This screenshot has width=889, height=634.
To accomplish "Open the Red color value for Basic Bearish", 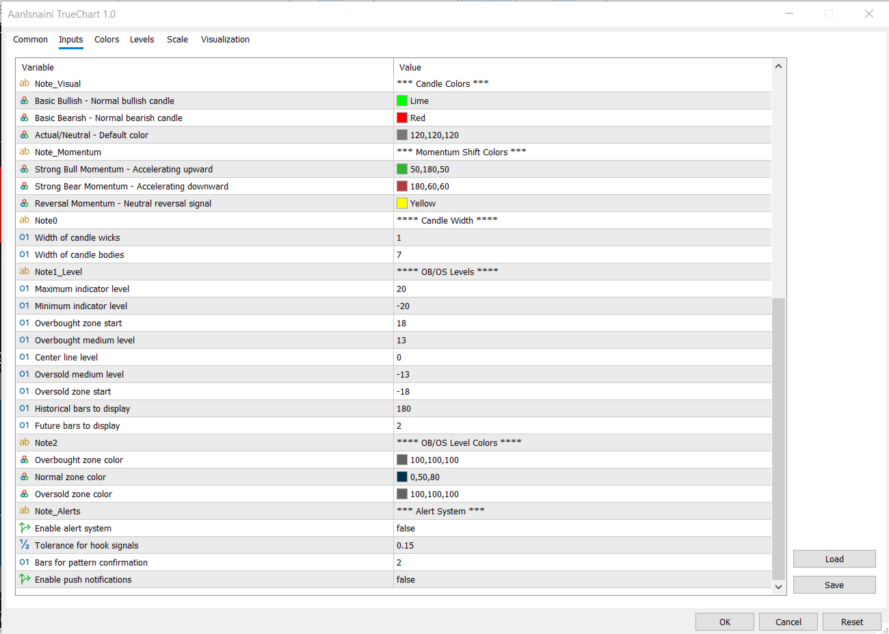I will coord(417,118).
